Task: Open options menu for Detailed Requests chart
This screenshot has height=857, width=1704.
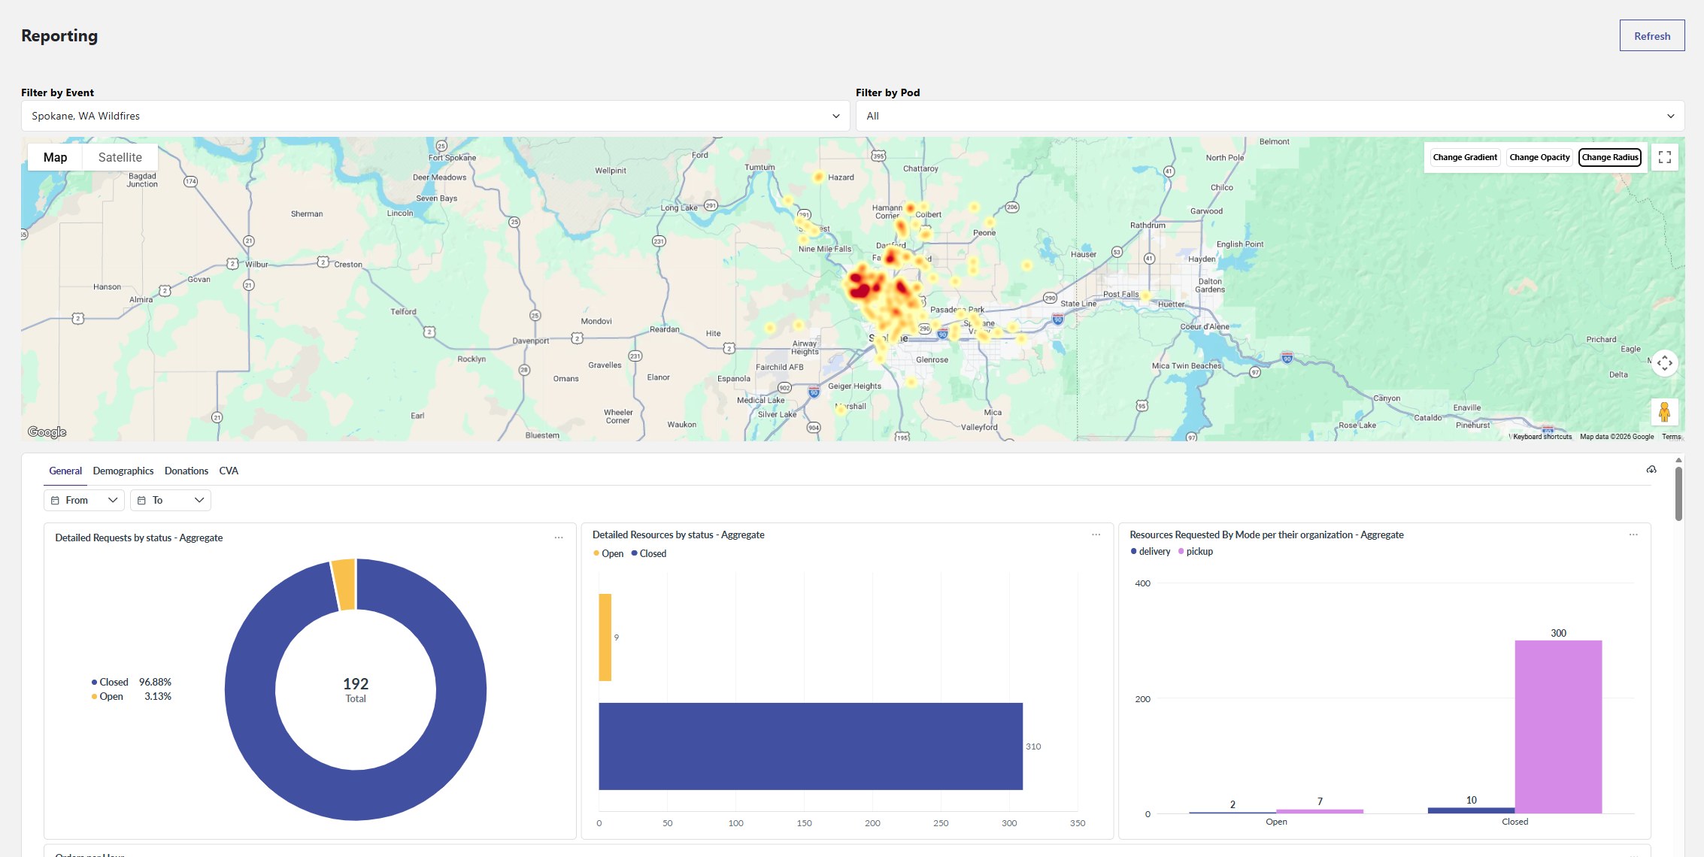Action: [x=559, y=538]
